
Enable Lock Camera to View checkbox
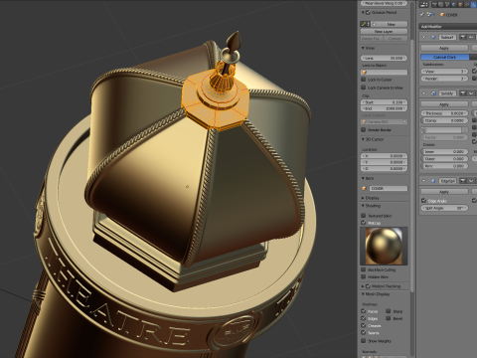point(364,88)
